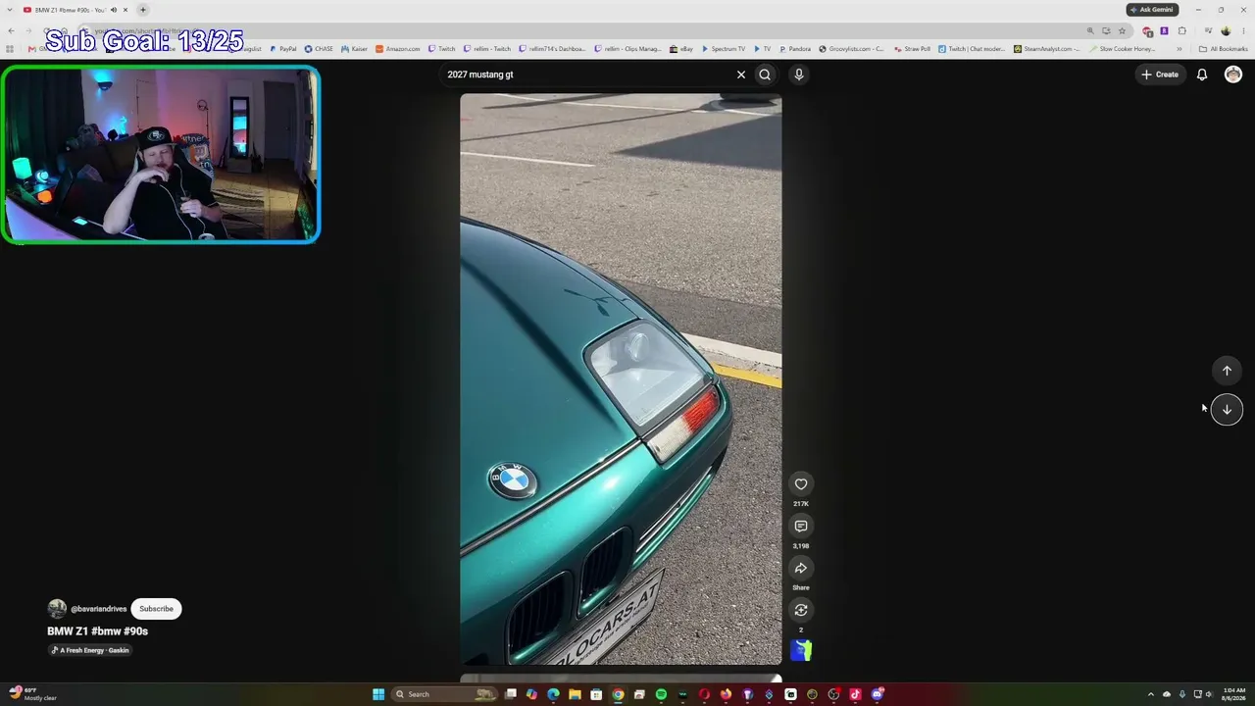Open the A Fresh Energy - Gaskin sound
The width and height of the screenshot is (1255, 706).
[x=90, y=650]
